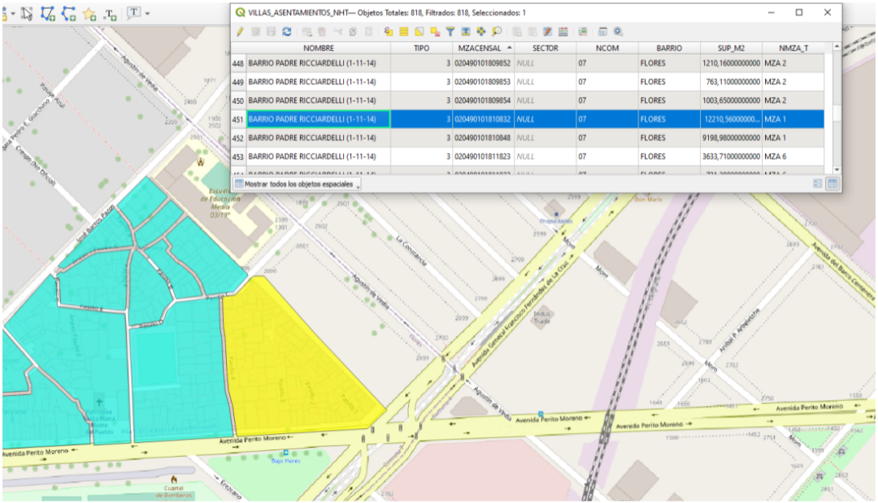Sort by the SECTOR column header
878x503 pixels.
545,48
